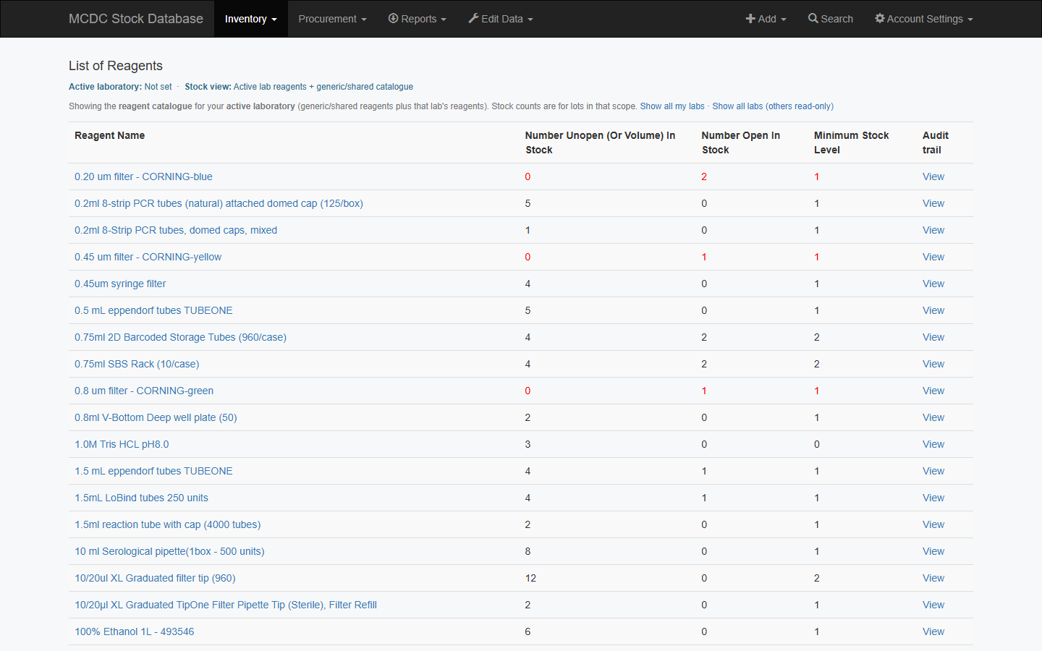Open 0.45 um filter - CORNING-yellow reagent
Image resolution: width=1042 pixels, height=651 pixels.
pos(148,257)
